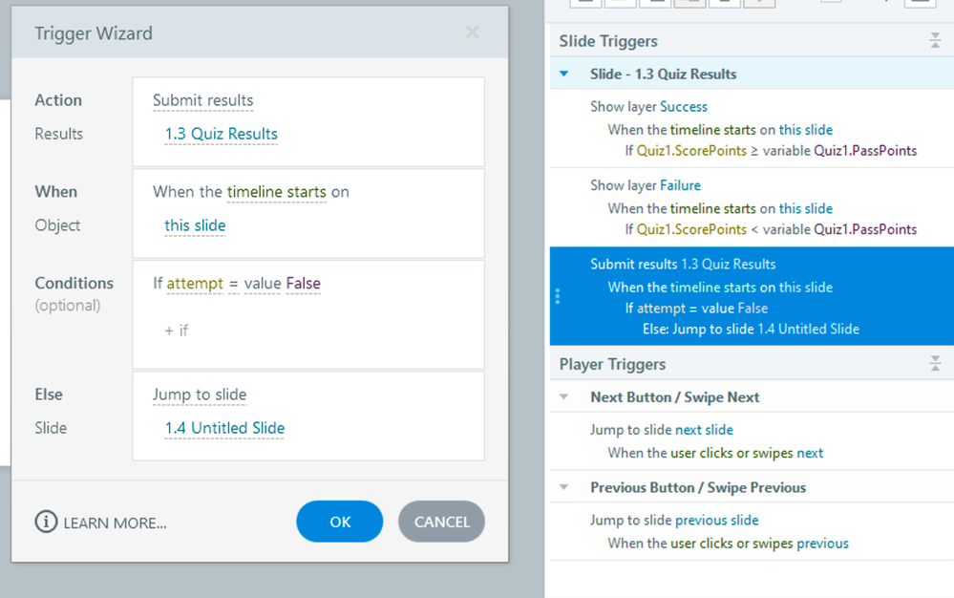Click 1.4 Untitled Slide in the Else line
Image resolution: width=954 pixels, height=598 pixels.
pos(808,330)
